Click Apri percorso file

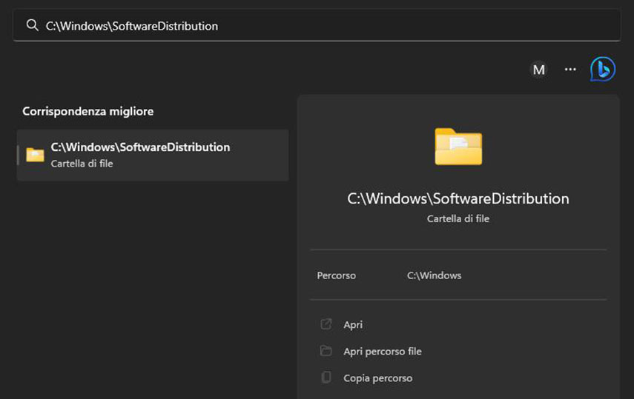383,352
